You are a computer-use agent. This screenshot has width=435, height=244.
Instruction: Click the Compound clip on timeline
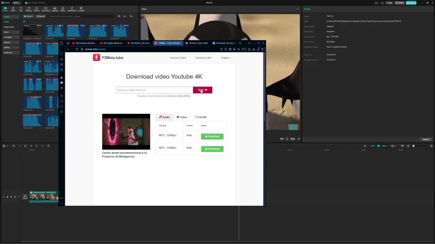[x=44, y=197]
